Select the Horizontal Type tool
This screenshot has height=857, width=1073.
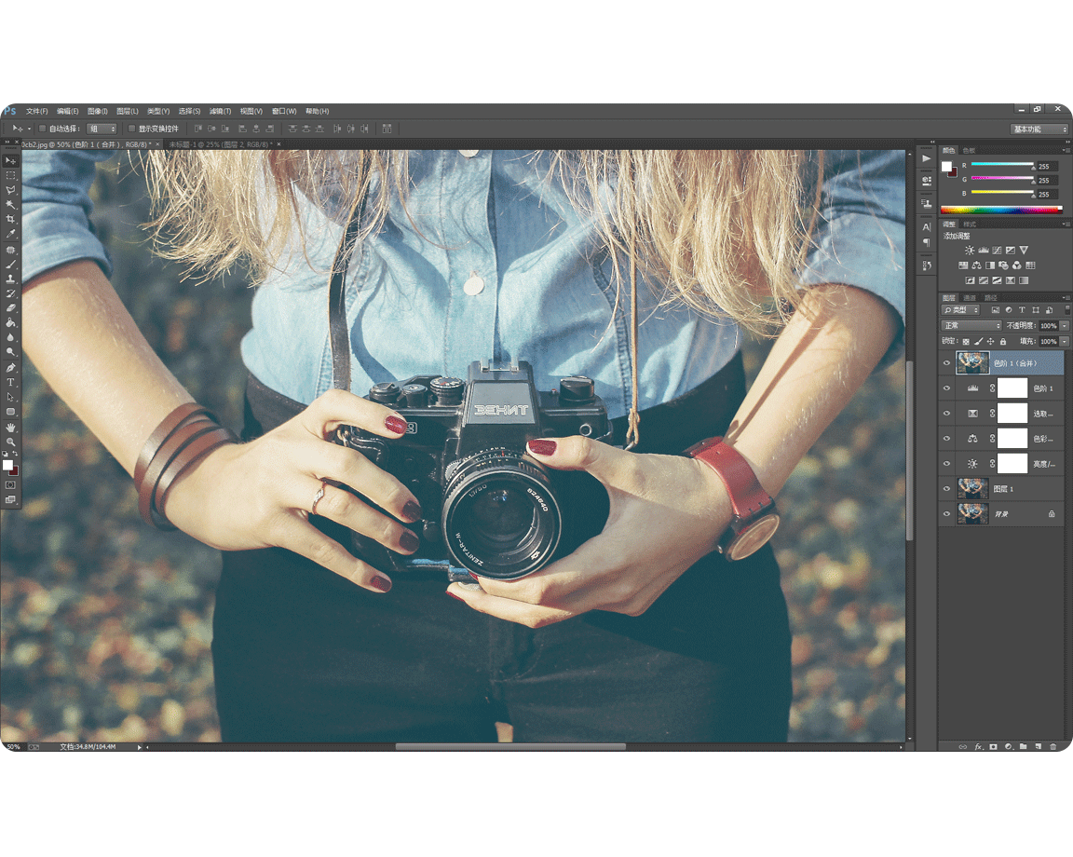[x=10, y=382]
